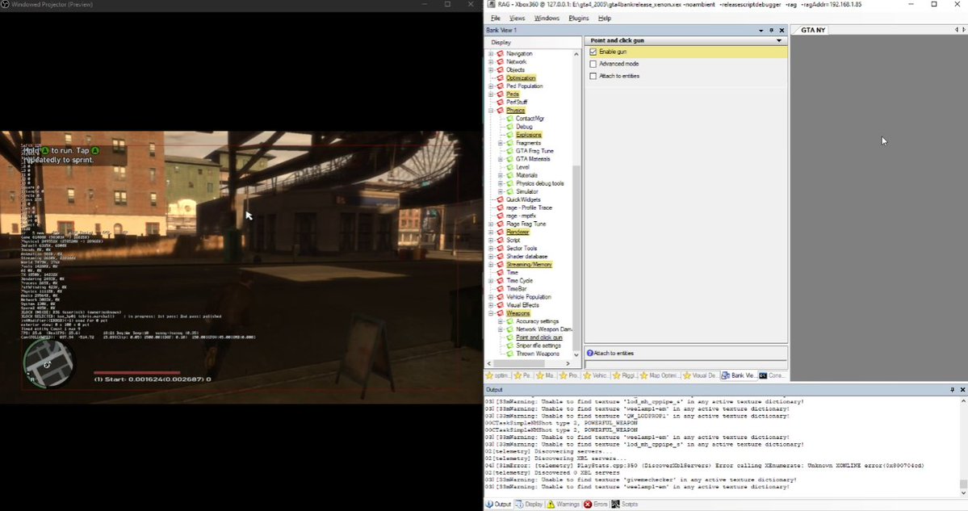The image size is (968, 511).
Task: Click the tree's scroll-right arrow
Action: (x=568, y=363)
